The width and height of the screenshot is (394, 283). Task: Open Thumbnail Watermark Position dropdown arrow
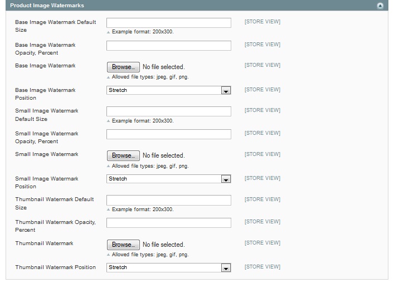point(226,268)
